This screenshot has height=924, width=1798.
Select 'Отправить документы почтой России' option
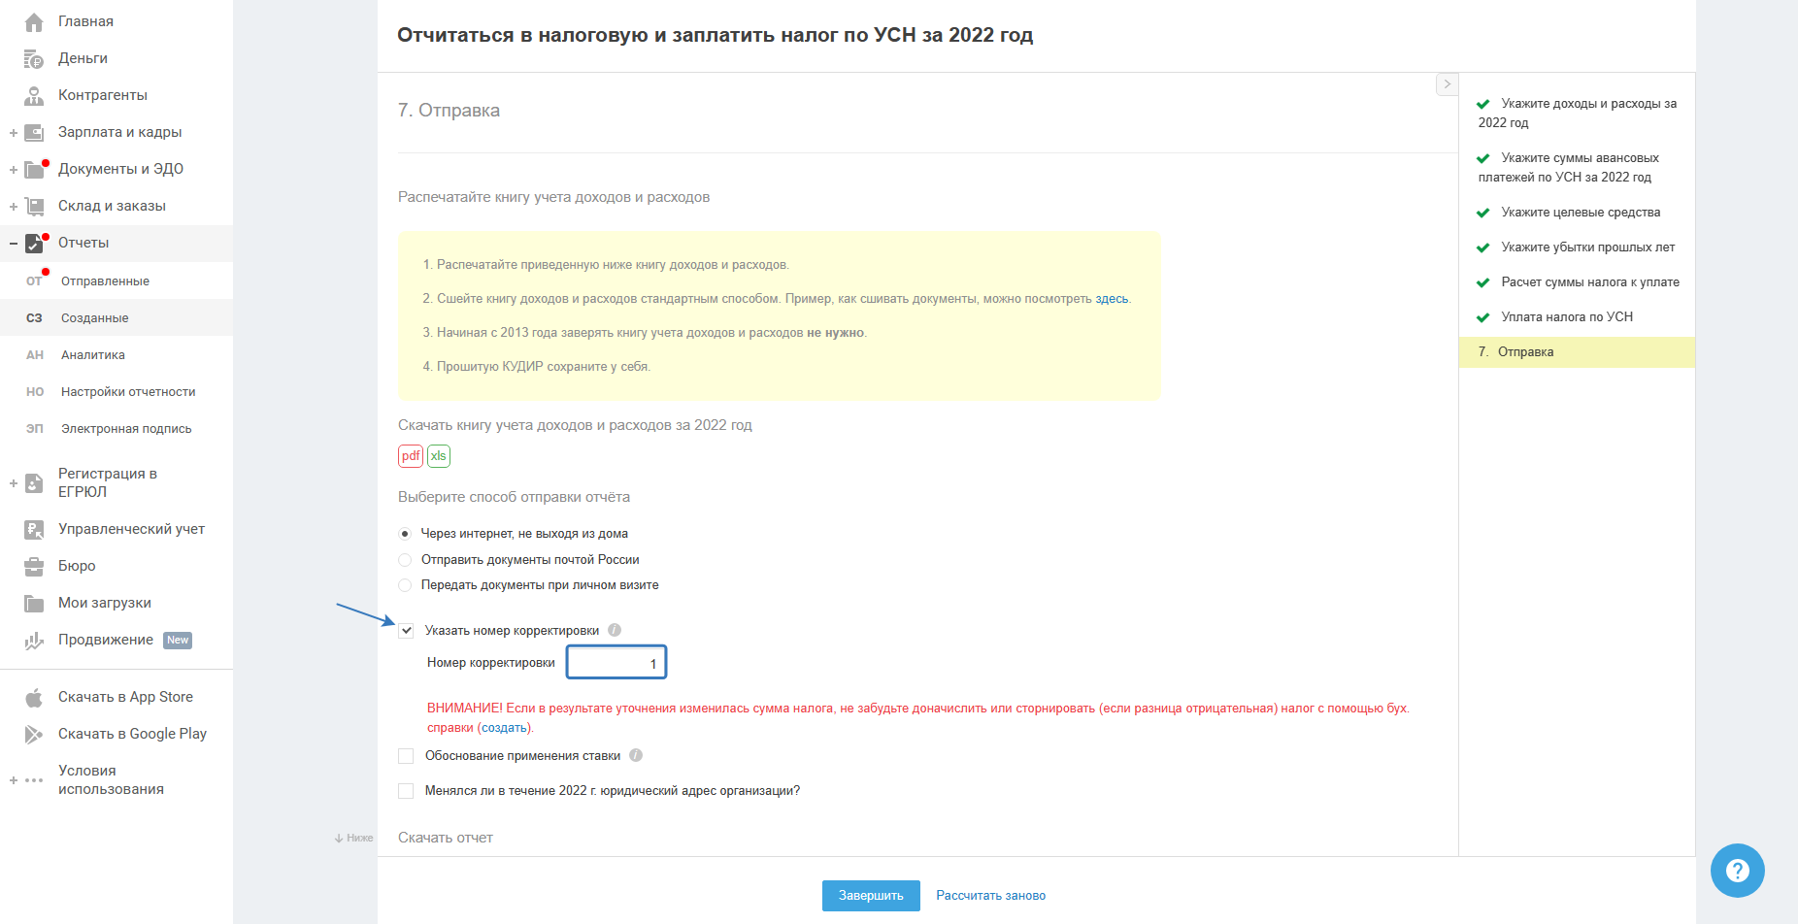coord(405,560)
